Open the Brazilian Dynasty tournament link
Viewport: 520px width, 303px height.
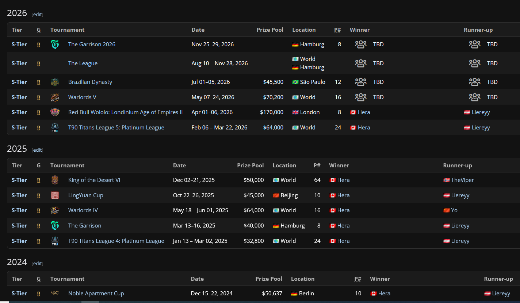coord(90,82)
